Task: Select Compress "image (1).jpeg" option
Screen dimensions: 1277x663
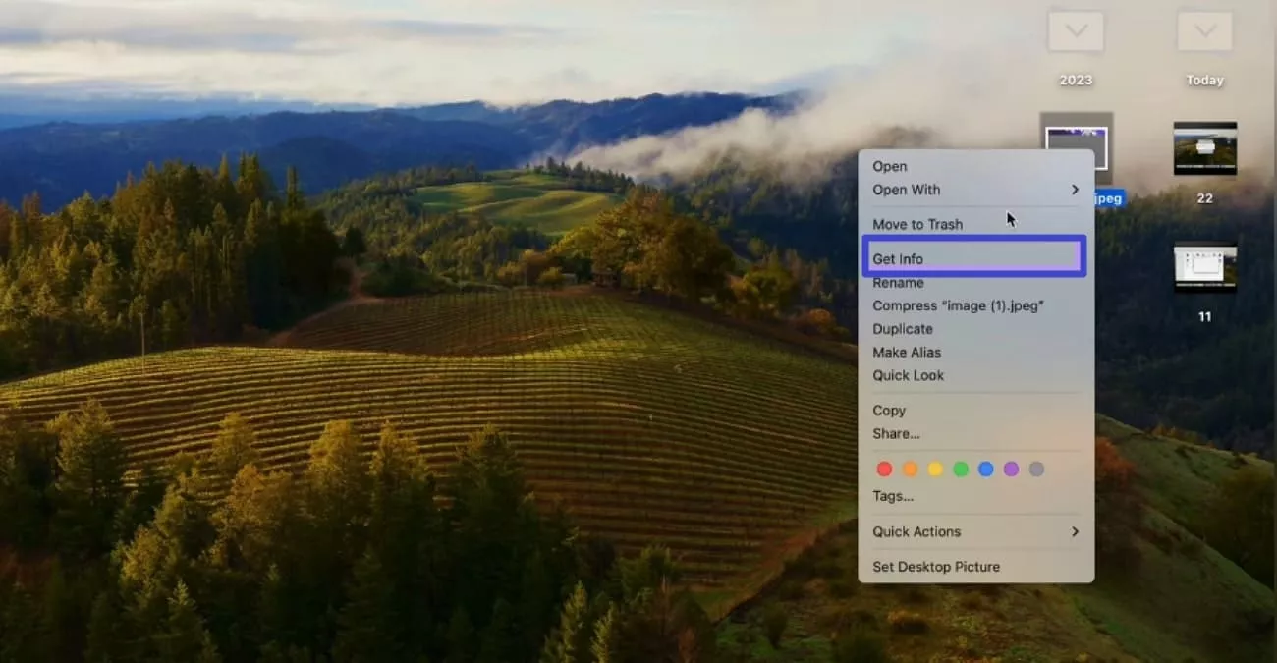Action: click(958, 305)
